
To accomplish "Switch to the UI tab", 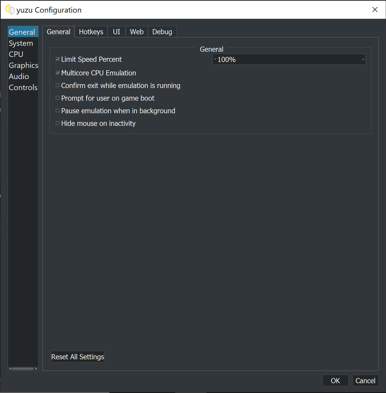I will (117, 32).
